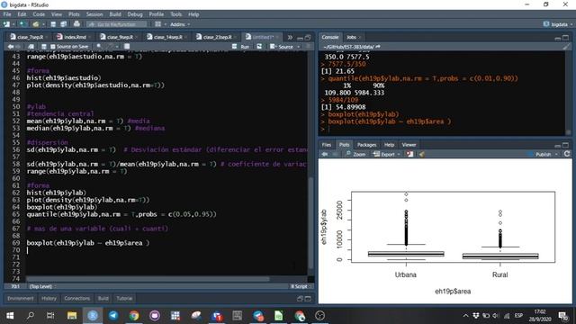Re-run the previous code region
The height and width of the screenshot is (324, 576).
point(259,47)
